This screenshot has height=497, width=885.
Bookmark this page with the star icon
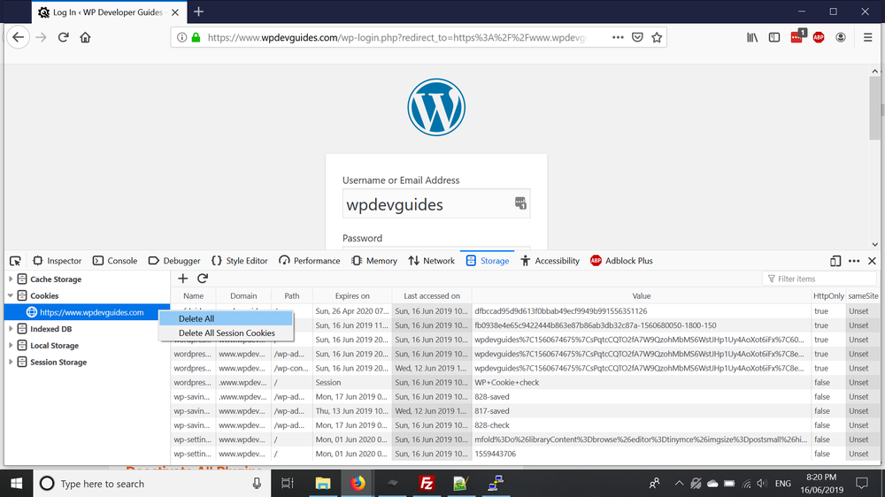pos(657,37)
